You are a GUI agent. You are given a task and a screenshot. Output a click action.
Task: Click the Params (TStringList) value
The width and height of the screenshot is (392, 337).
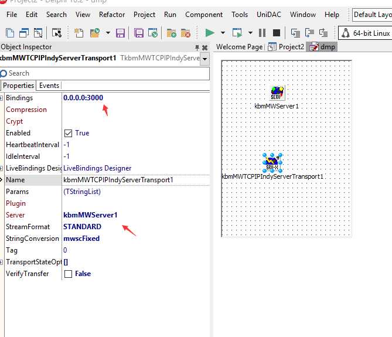click(x=82, y=192)
